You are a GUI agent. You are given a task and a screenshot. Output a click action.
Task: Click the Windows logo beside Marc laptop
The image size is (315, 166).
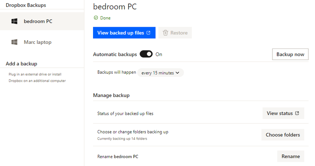click(x=15, y=42)
